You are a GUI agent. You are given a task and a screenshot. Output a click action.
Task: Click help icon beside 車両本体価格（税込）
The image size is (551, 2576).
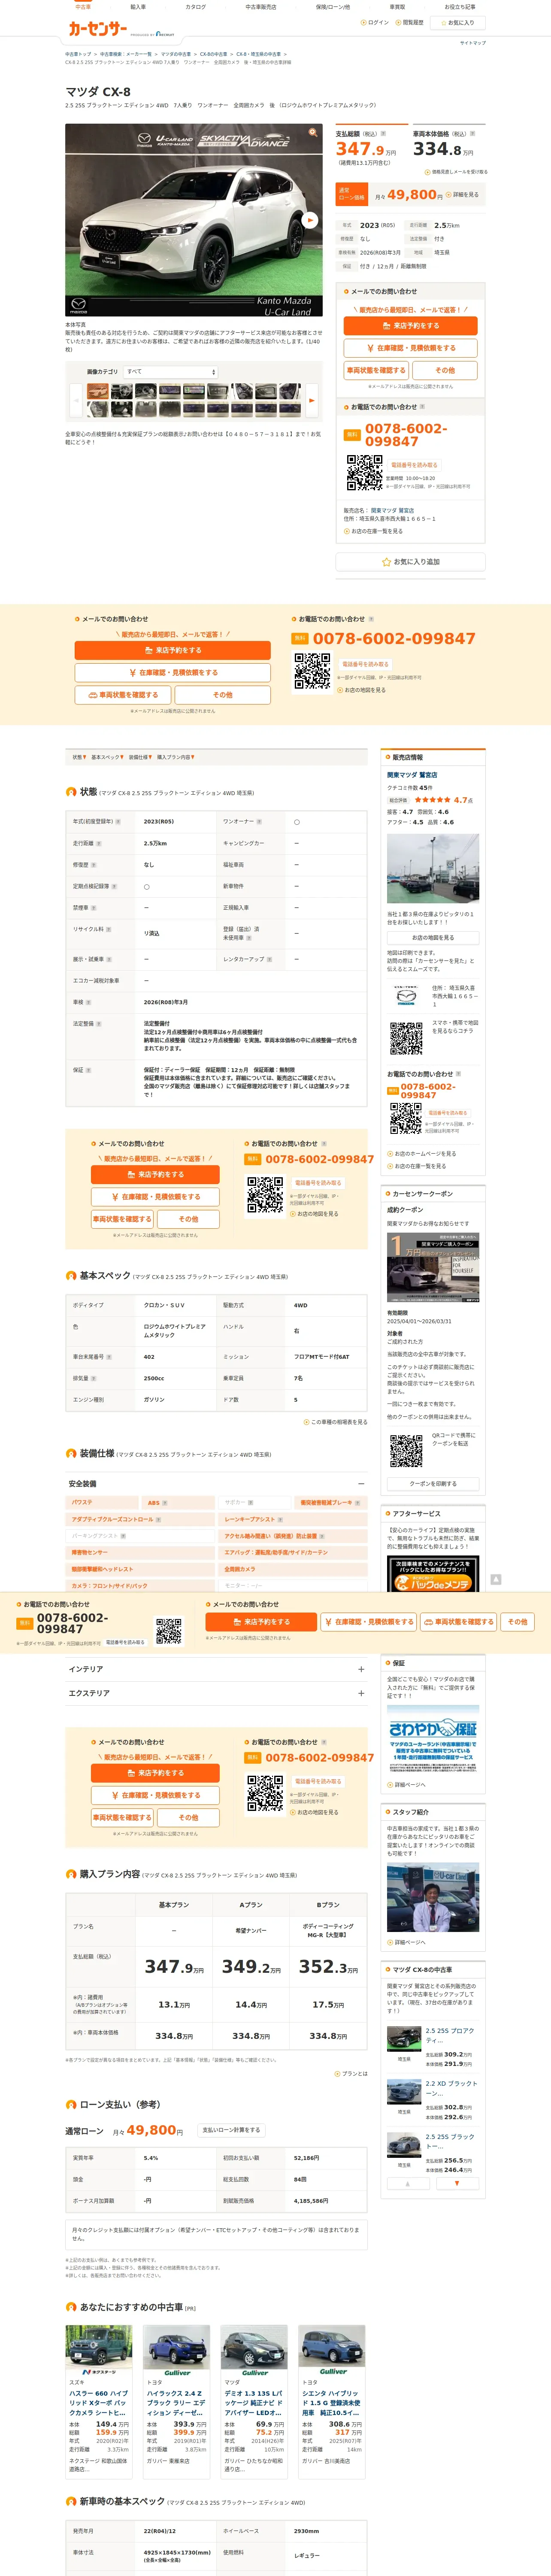(x=471, y=133)
